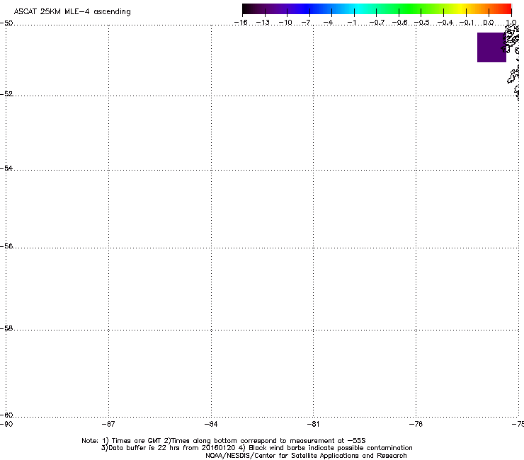This screenshot has height=460, width=524.
Task: Click the NOAA/NESDIS credit line
Action: [306, 456]
